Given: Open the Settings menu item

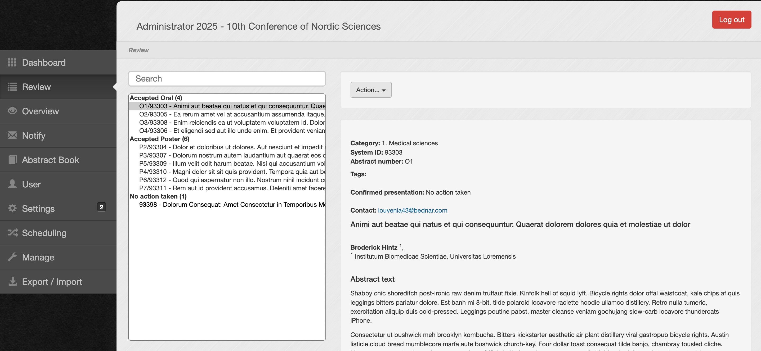Looking at the screenshot, I should tap(38, 208).
